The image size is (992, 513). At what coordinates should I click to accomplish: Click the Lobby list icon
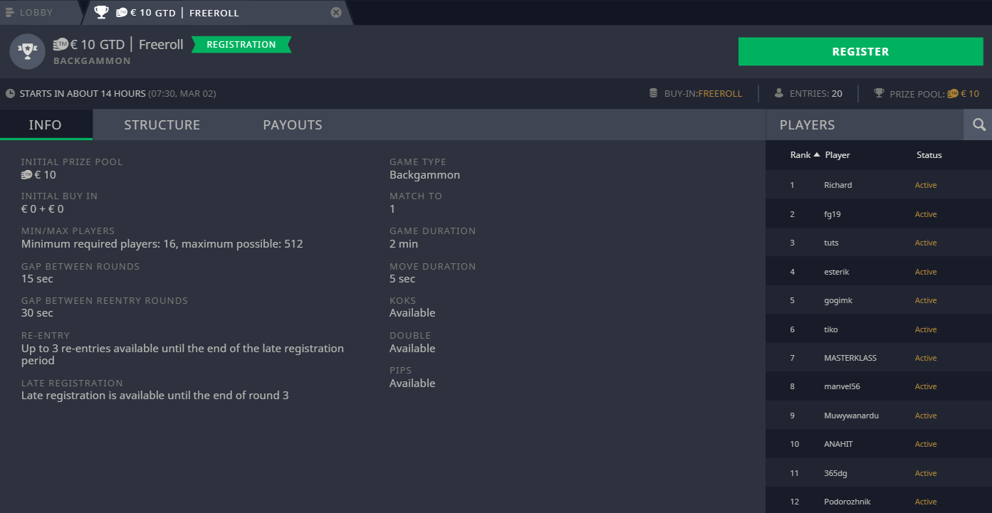point(10,12)
